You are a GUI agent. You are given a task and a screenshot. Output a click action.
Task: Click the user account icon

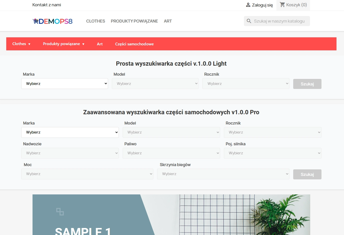248,5
